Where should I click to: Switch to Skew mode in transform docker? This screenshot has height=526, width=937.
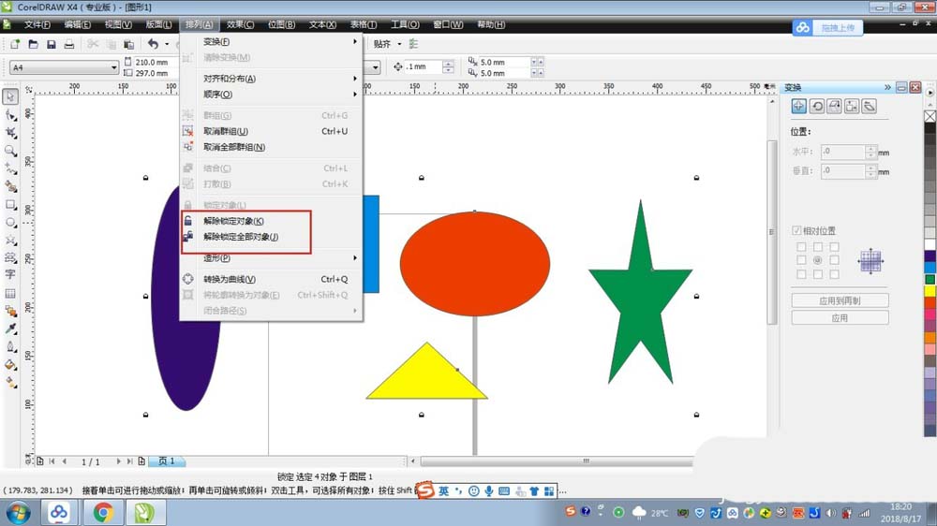pos(870,107)
